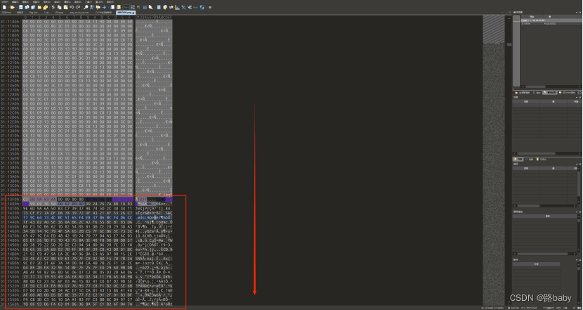583x310 pixels.
Task: Click the Cut scissors toolbar icon
Action: pos(53,7)
